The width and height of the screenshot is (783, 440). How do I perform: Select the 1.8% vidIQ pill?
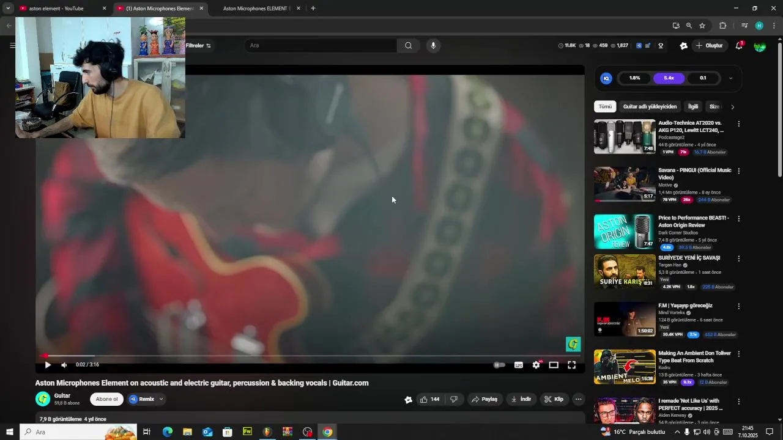tap(635, 78)
